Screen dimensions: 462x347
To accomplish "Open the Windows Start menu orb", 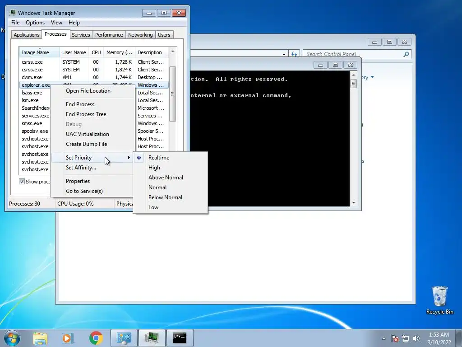I will point(12,338).
